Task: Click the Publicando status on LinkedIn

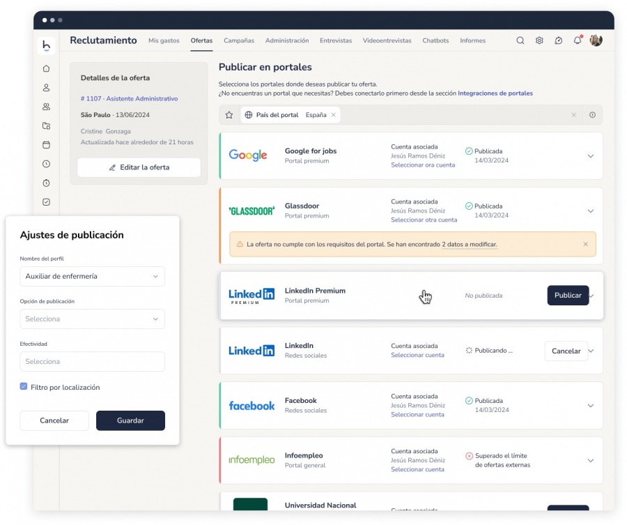Action: [x=489, y=351]
